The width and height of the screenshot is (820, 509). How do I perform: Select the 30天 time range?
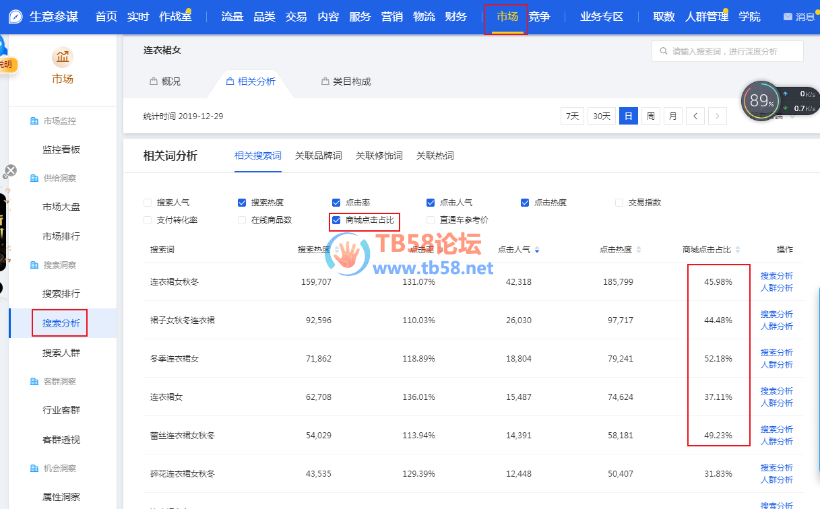tap(602, 116)
